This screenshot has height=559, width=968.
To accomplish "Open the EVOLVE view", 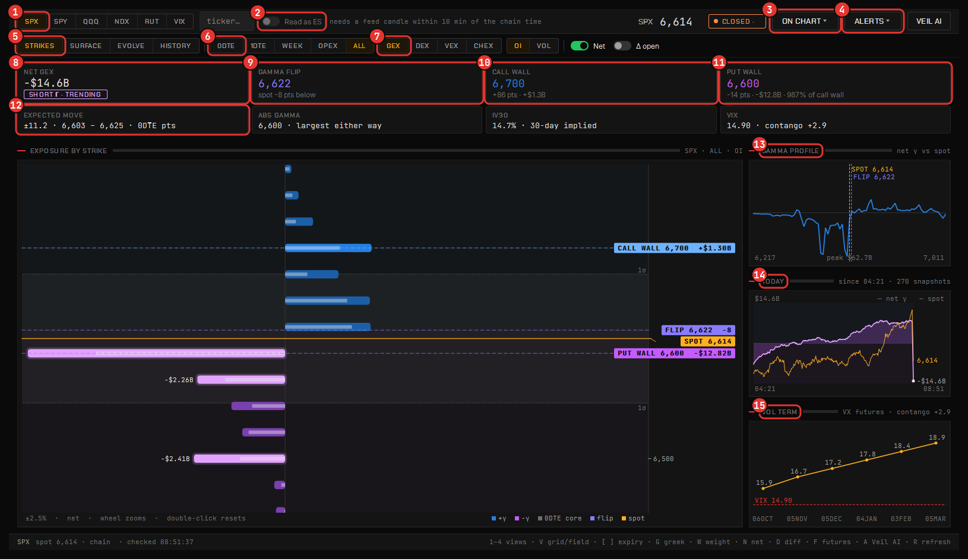I will pos(131,46).
